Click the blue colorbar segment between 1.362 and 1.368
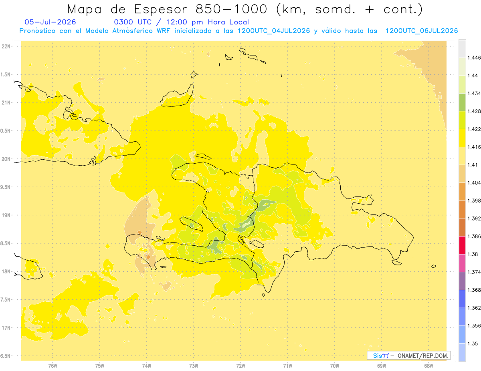Image resolution: width=481 pixels, height=371 pixels. (x=462, y=299)
